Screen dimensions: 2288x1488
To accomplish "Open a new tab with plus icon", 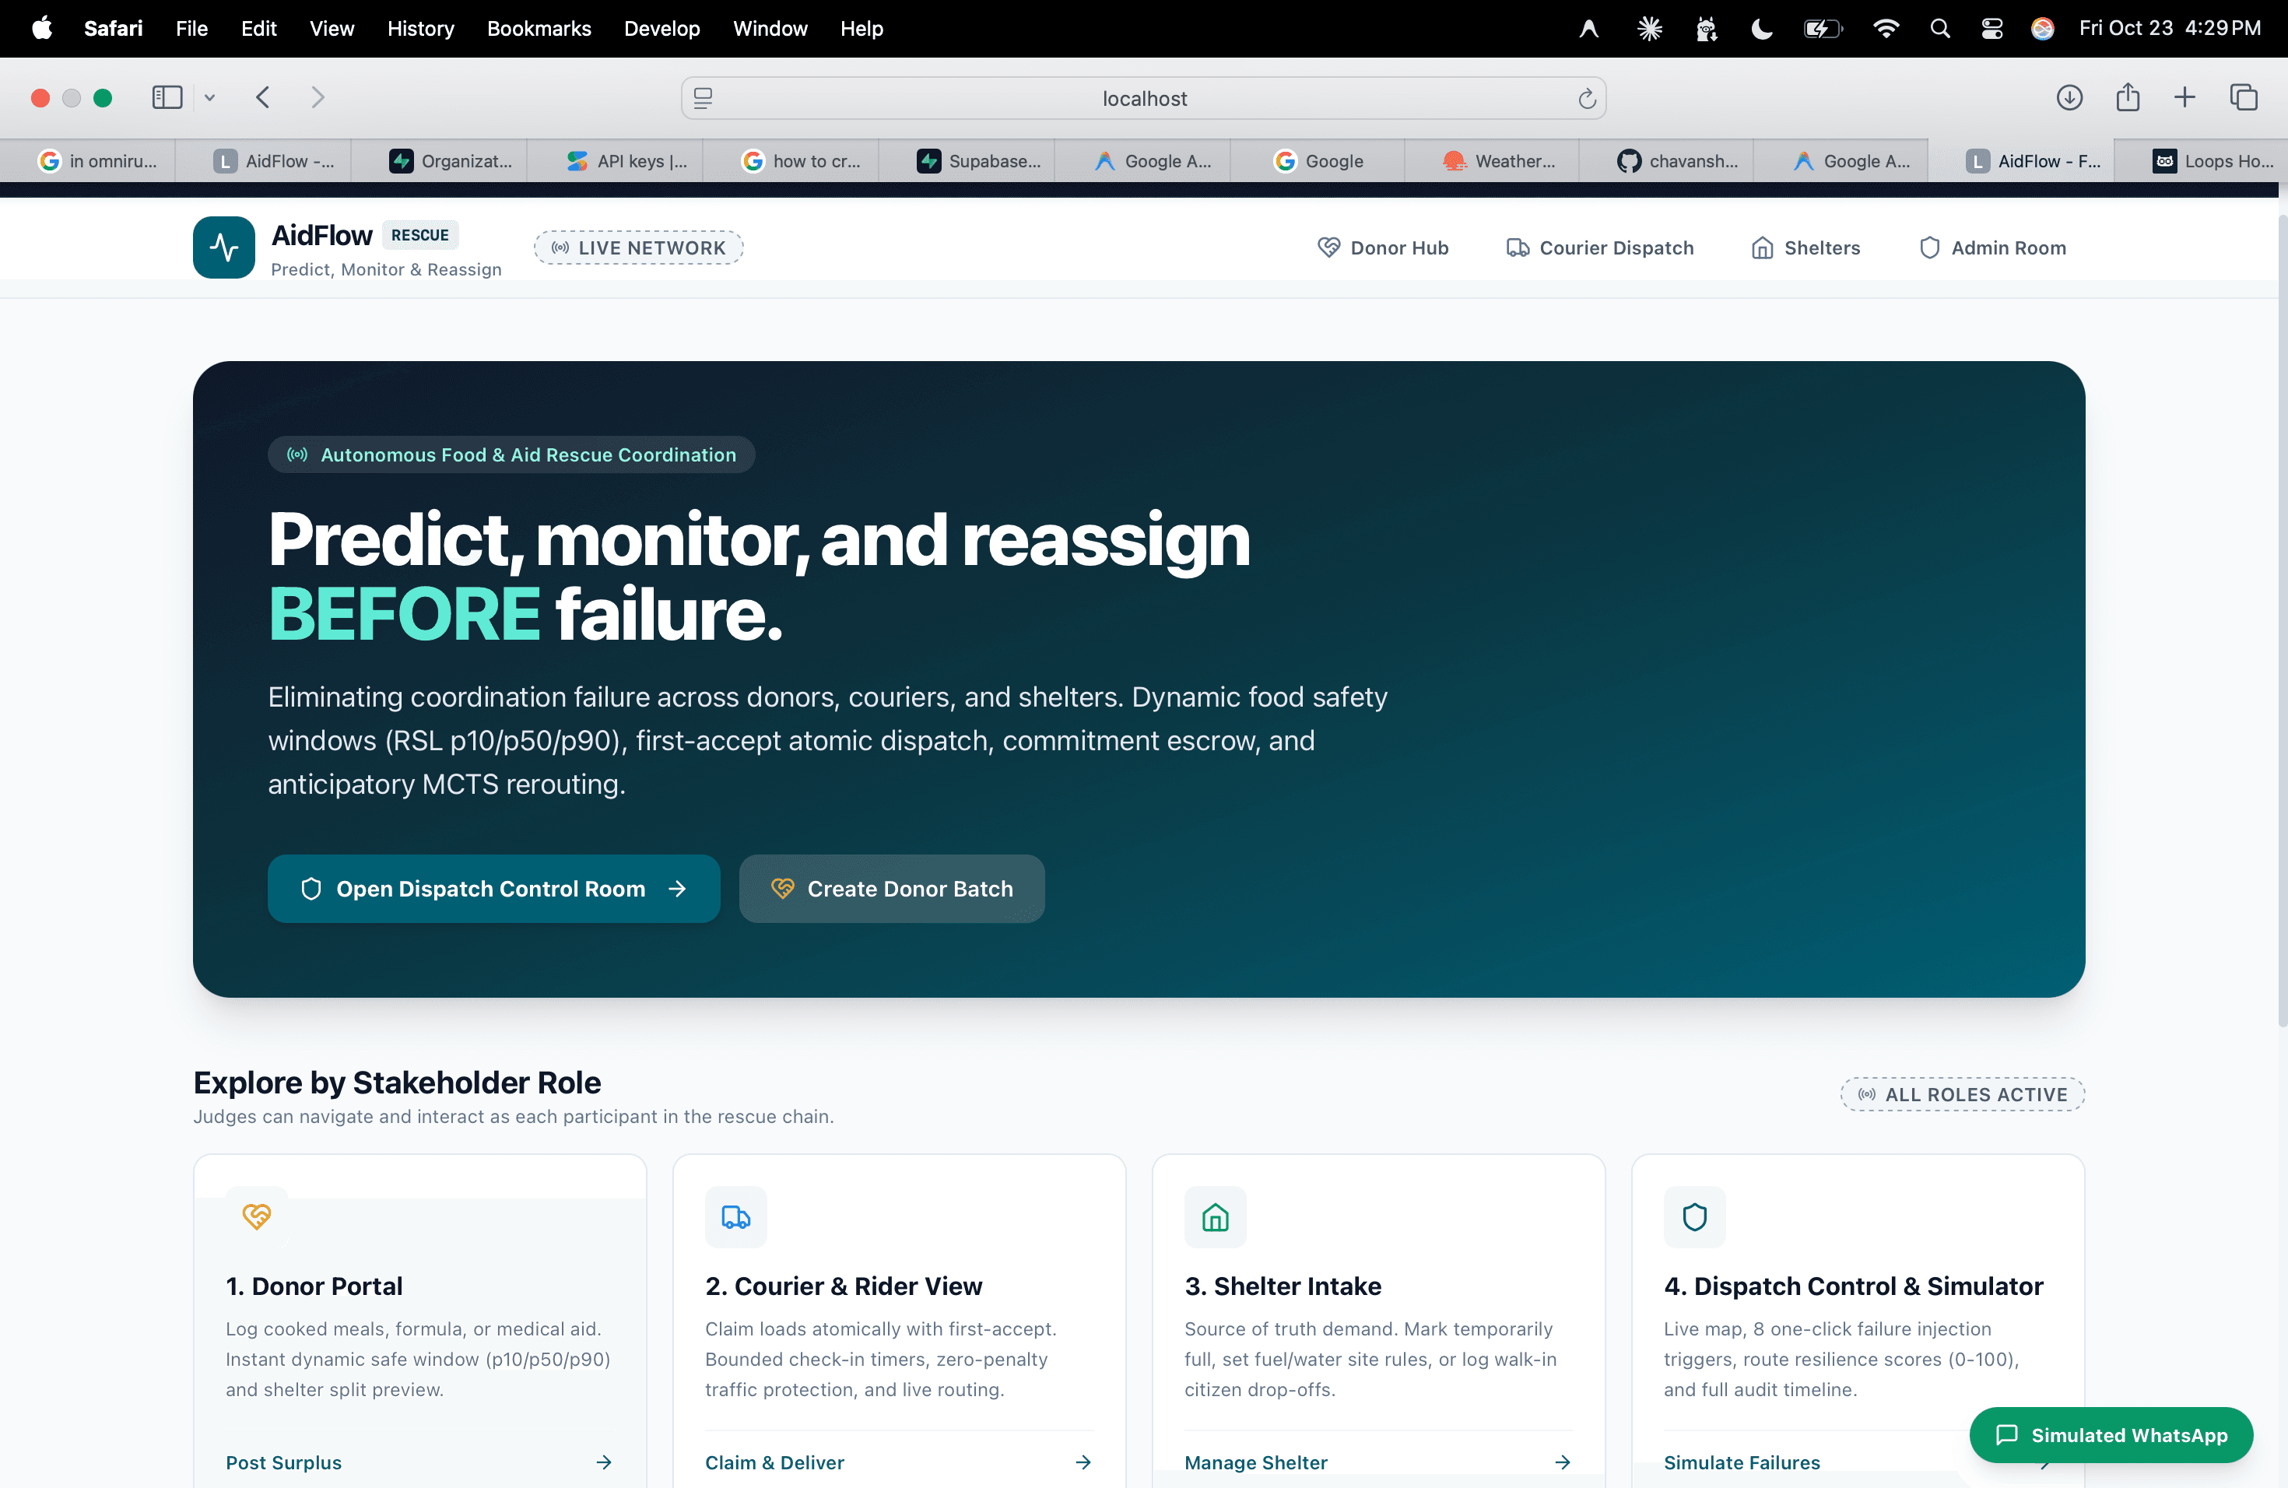I will pyautogui.click(x=2184, y=97).
